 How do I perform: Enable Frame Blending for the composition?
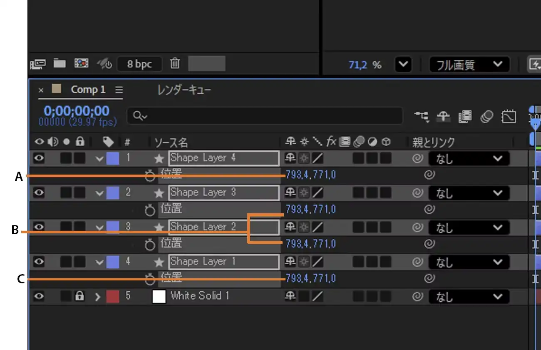coord(465,117)
